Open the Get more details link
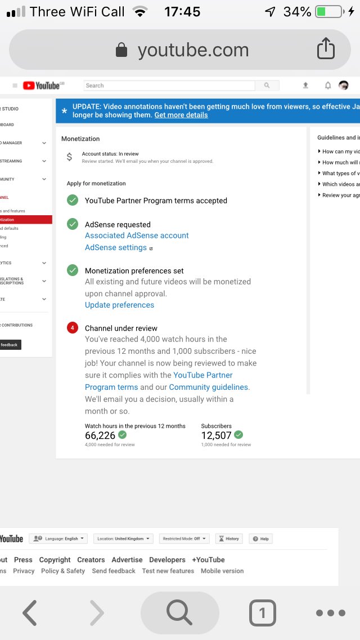The image size is (360, 640). [x=181, y=115]
